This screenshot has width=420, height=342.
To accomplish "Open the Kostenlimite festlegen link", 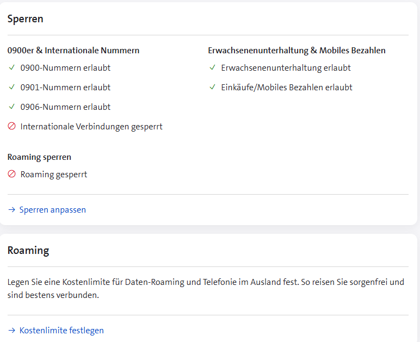I will tap(61, 331).
